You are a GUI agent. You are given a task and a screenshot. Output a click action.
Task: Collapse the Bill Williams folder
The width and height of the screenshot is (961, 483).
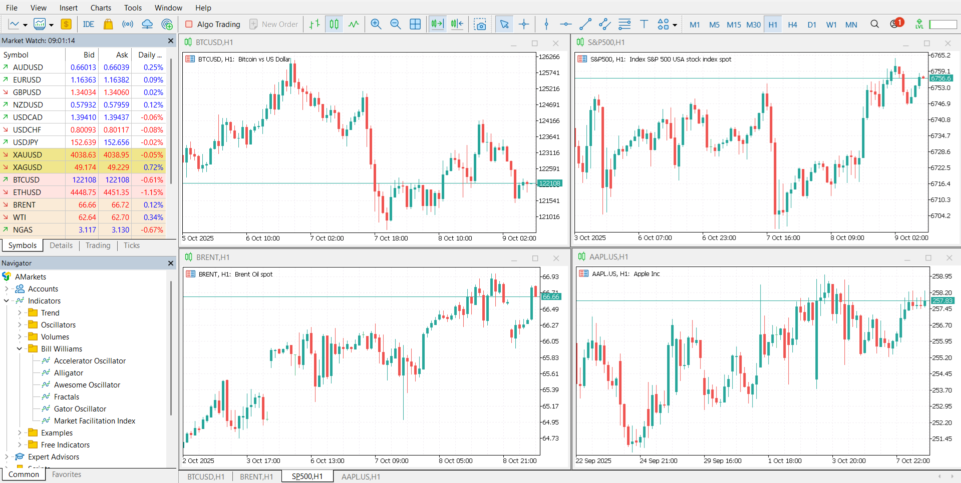point(20,348)
